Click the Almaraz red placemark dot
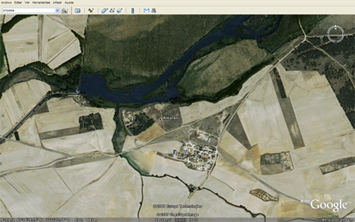The height and width of the screenshot is (222, 355). click(x=161, y=119)
